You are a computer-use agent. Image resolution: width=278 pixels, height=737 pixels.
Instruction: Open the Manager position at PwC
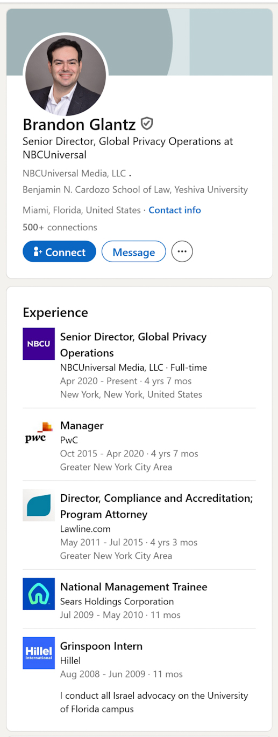pos(82,426)
